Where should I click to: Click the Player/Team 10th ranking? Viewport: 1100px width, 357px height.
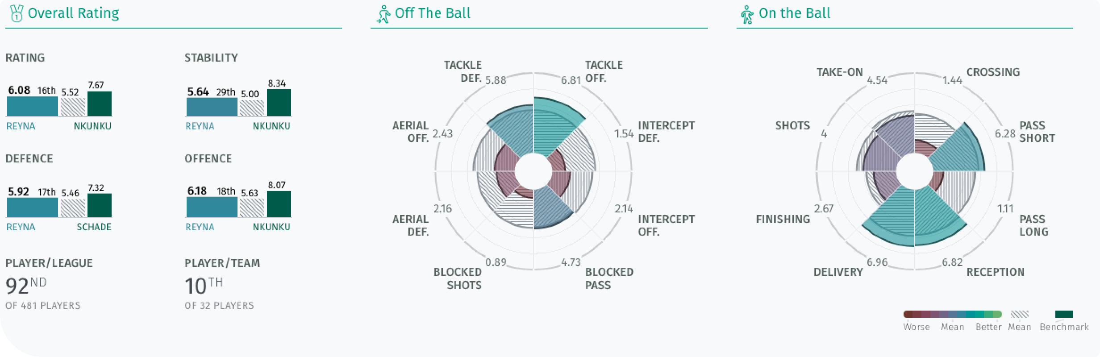204,286
